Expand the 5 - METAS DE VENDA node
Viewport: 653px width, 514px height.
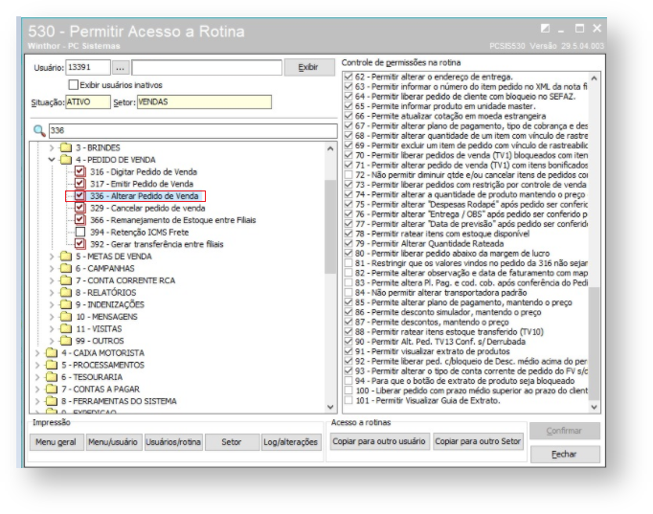(x=52, y=257)
